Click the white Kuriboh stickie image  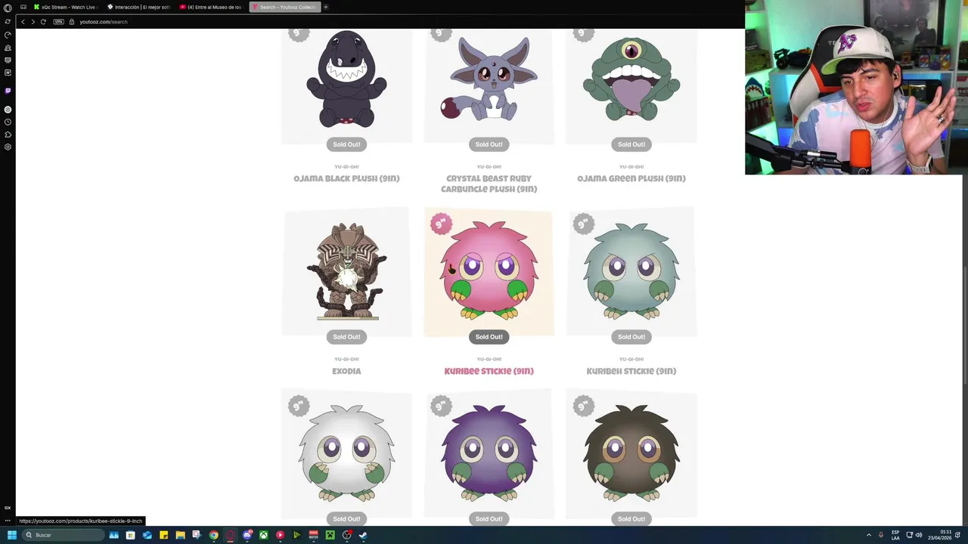tap(346, 453)
